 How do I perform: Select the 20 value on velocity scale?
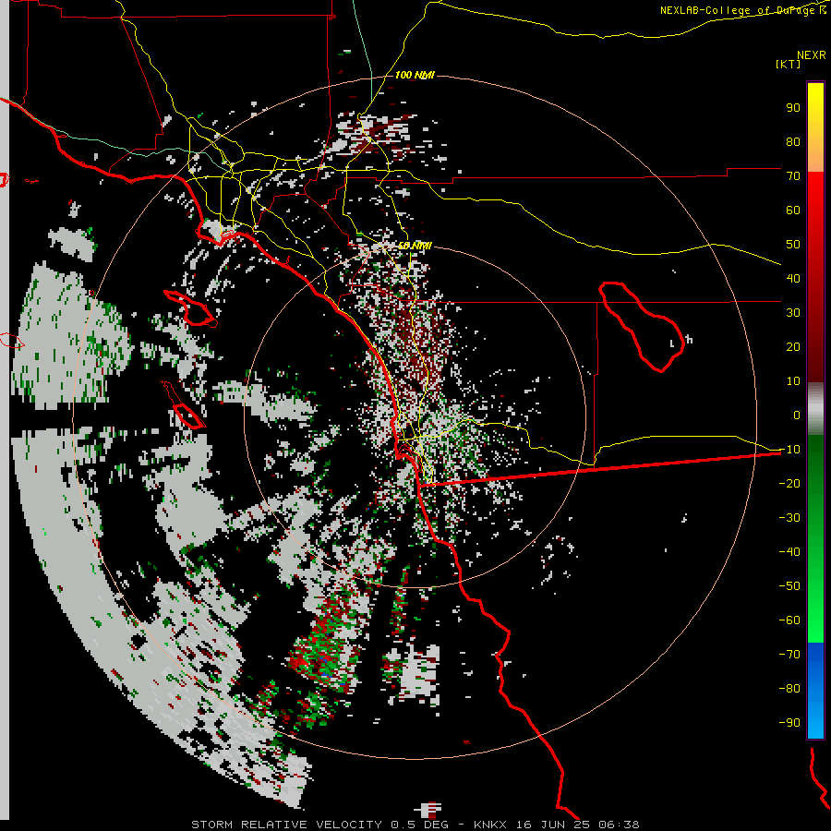click(x=793, y=347)
